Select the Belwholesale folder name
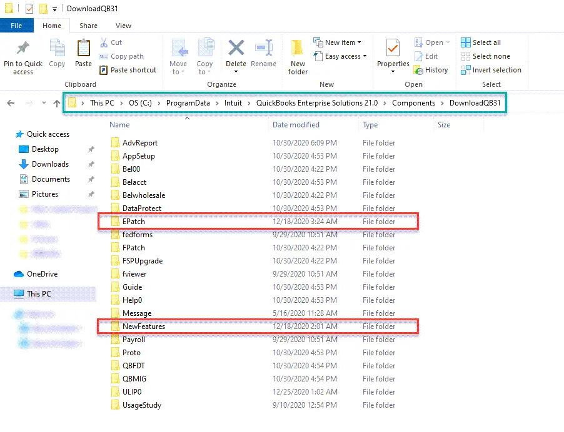Viewport: 564px width, 432px height. (144, 195)
